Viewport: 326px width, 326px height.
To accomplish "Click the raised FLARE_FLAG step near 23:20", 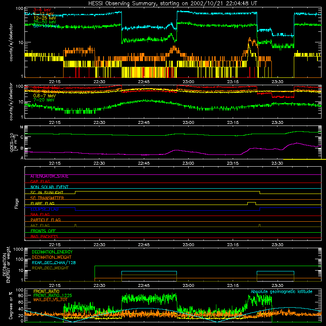I will pyautogui.click(x=251, y=202).
